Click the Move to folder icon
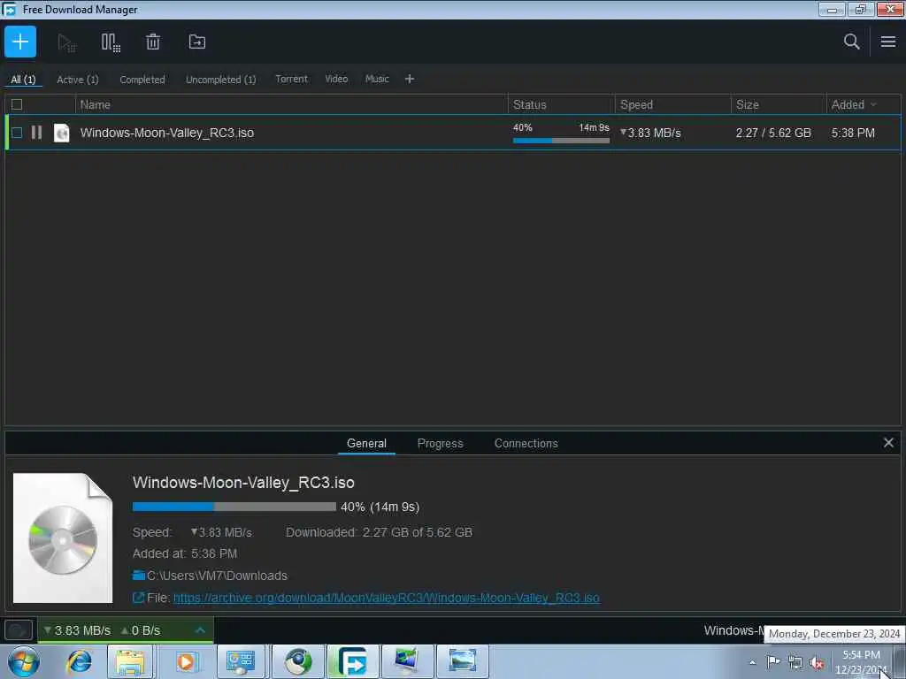 point(197,42)
